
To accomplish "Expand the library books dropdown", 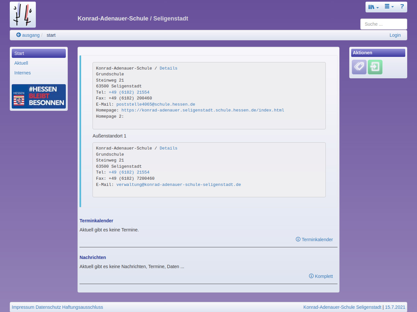I will coord(373,7).
